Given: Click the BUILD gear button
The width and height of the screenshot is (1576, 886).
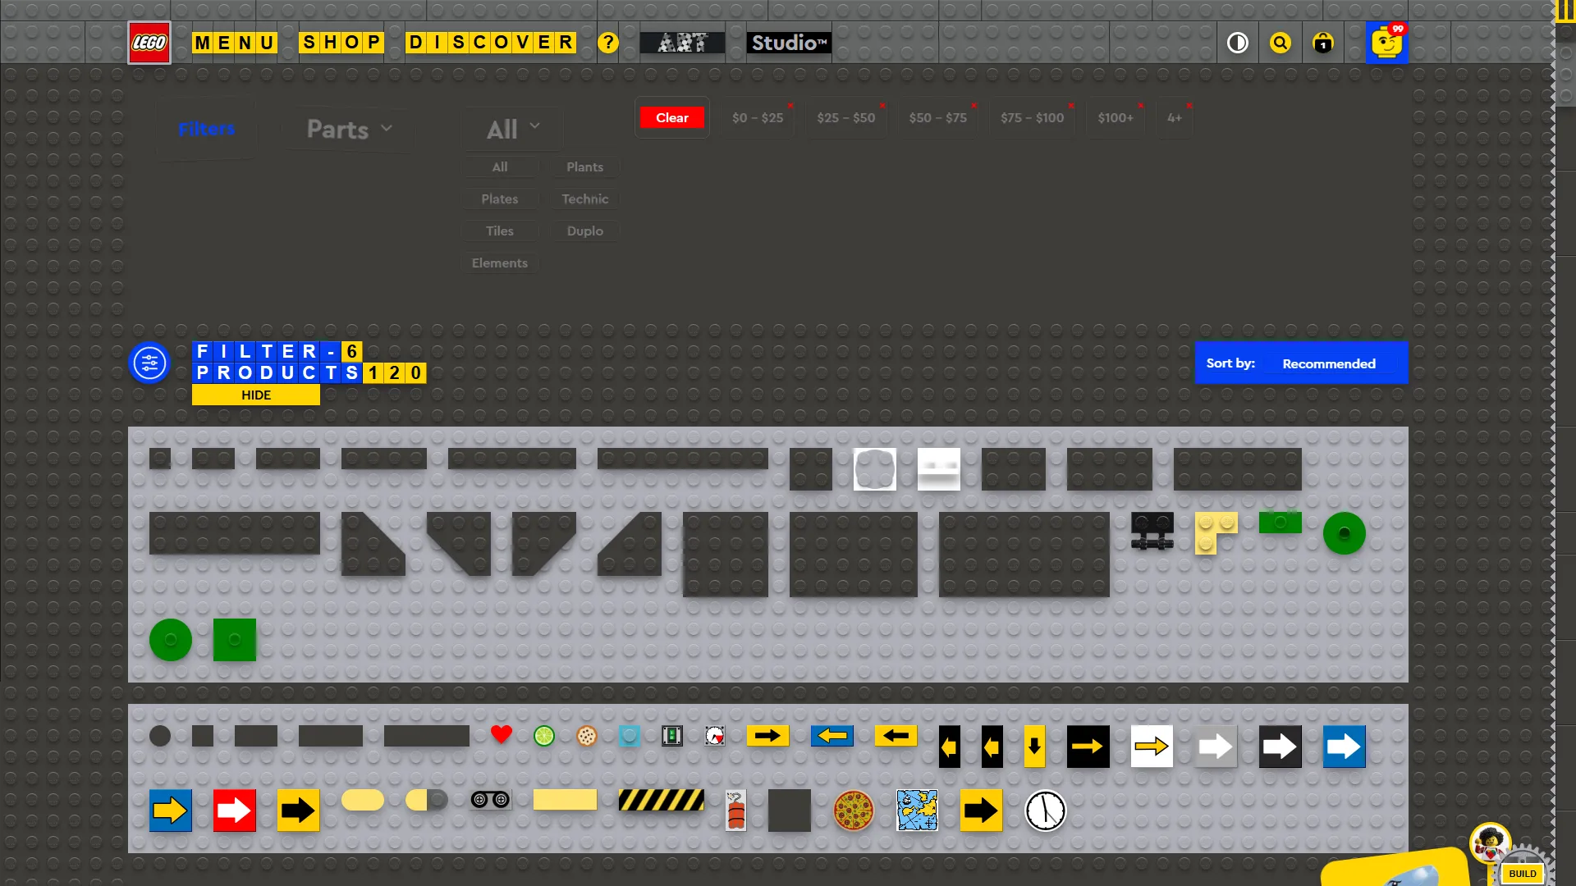Looking at the screenshot, I should pos(1522,872).
